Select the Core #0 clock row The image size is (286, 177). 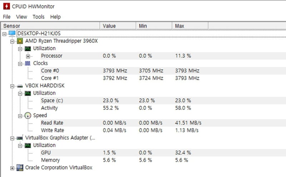point(51,71)
